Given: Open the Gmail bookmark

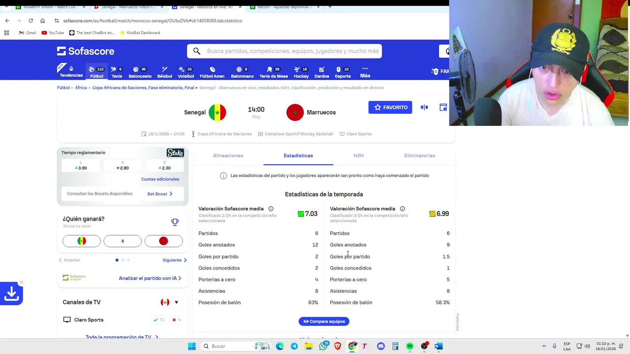Looking at the screenshot, I should tap(27, 32).
